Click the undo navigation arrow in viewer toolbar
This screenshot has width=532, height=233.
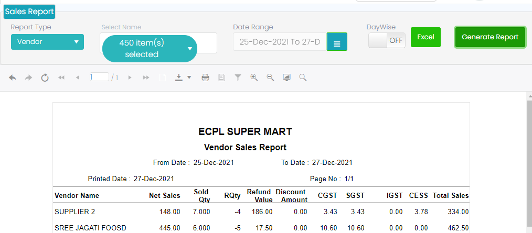[x=13, y=77]
